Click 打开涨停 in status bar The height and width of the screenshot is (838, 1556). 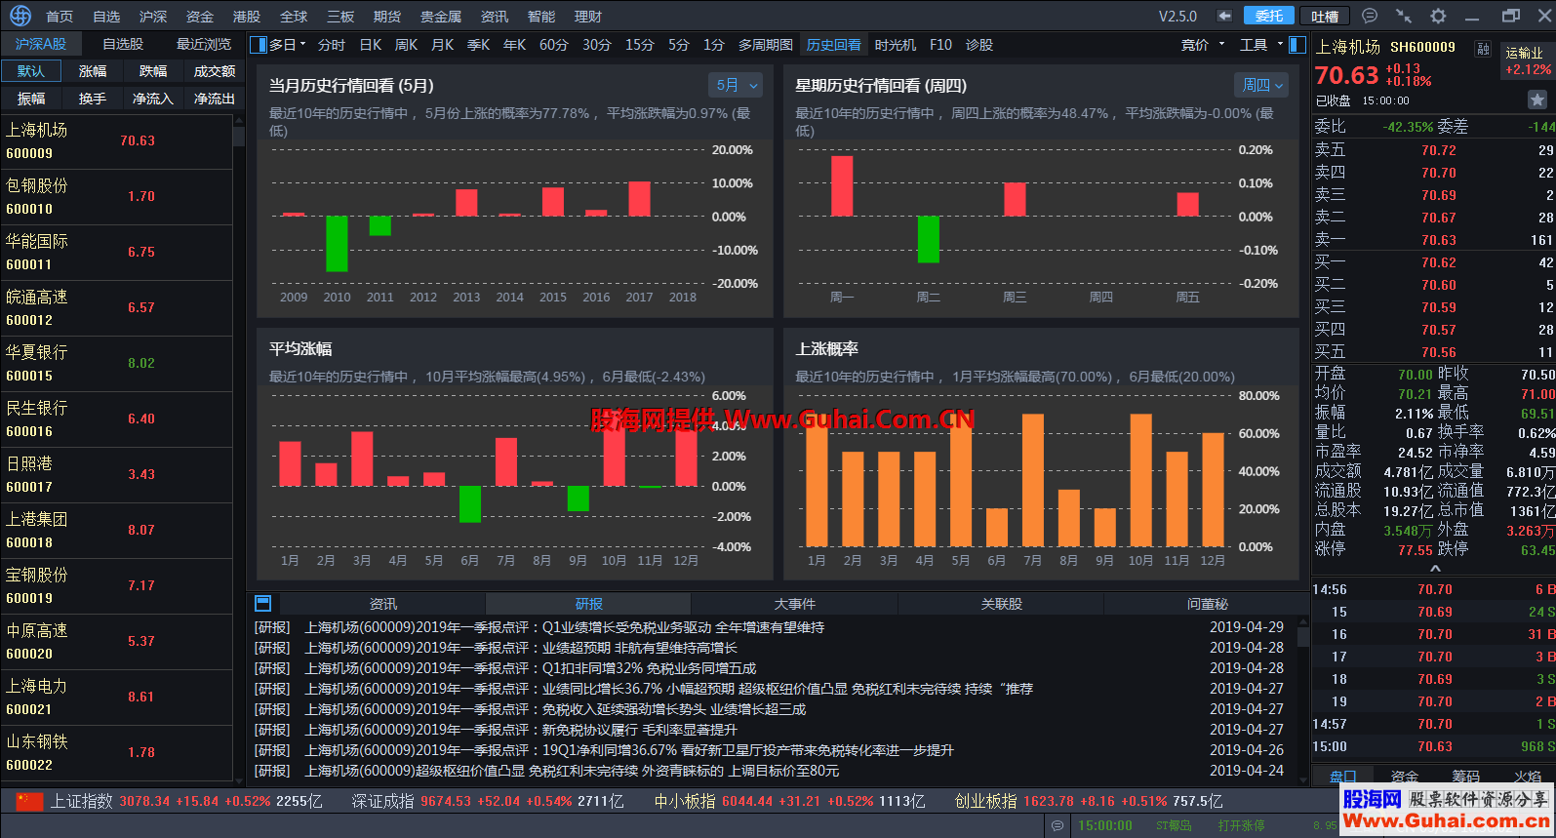tap(1241, 825)
